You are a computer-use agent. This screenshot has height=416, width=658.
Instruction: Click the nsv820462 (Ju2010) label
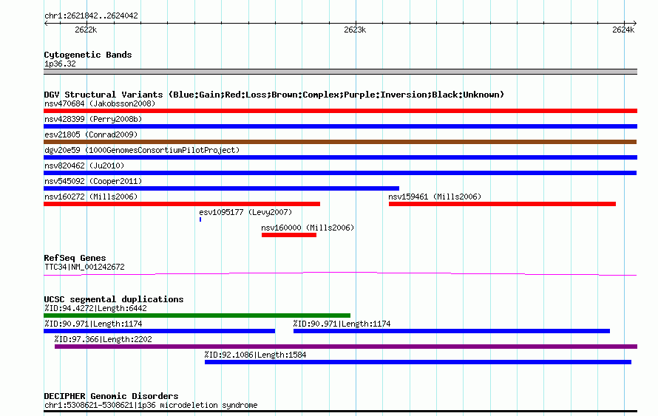click(x=84, y=166)
